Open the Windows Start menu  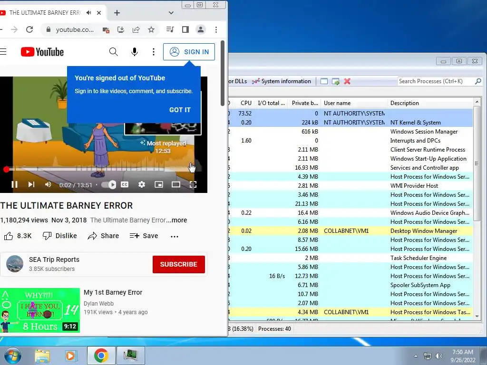click(x=12, y=355)
